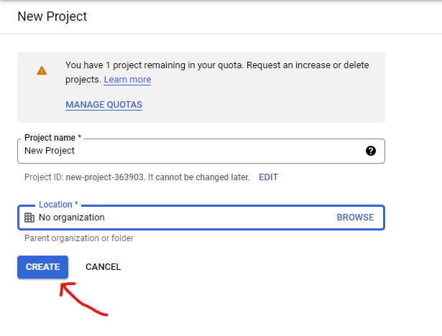Cancel the new project creation
Screen dimensions: 442x336
point(103,267)
